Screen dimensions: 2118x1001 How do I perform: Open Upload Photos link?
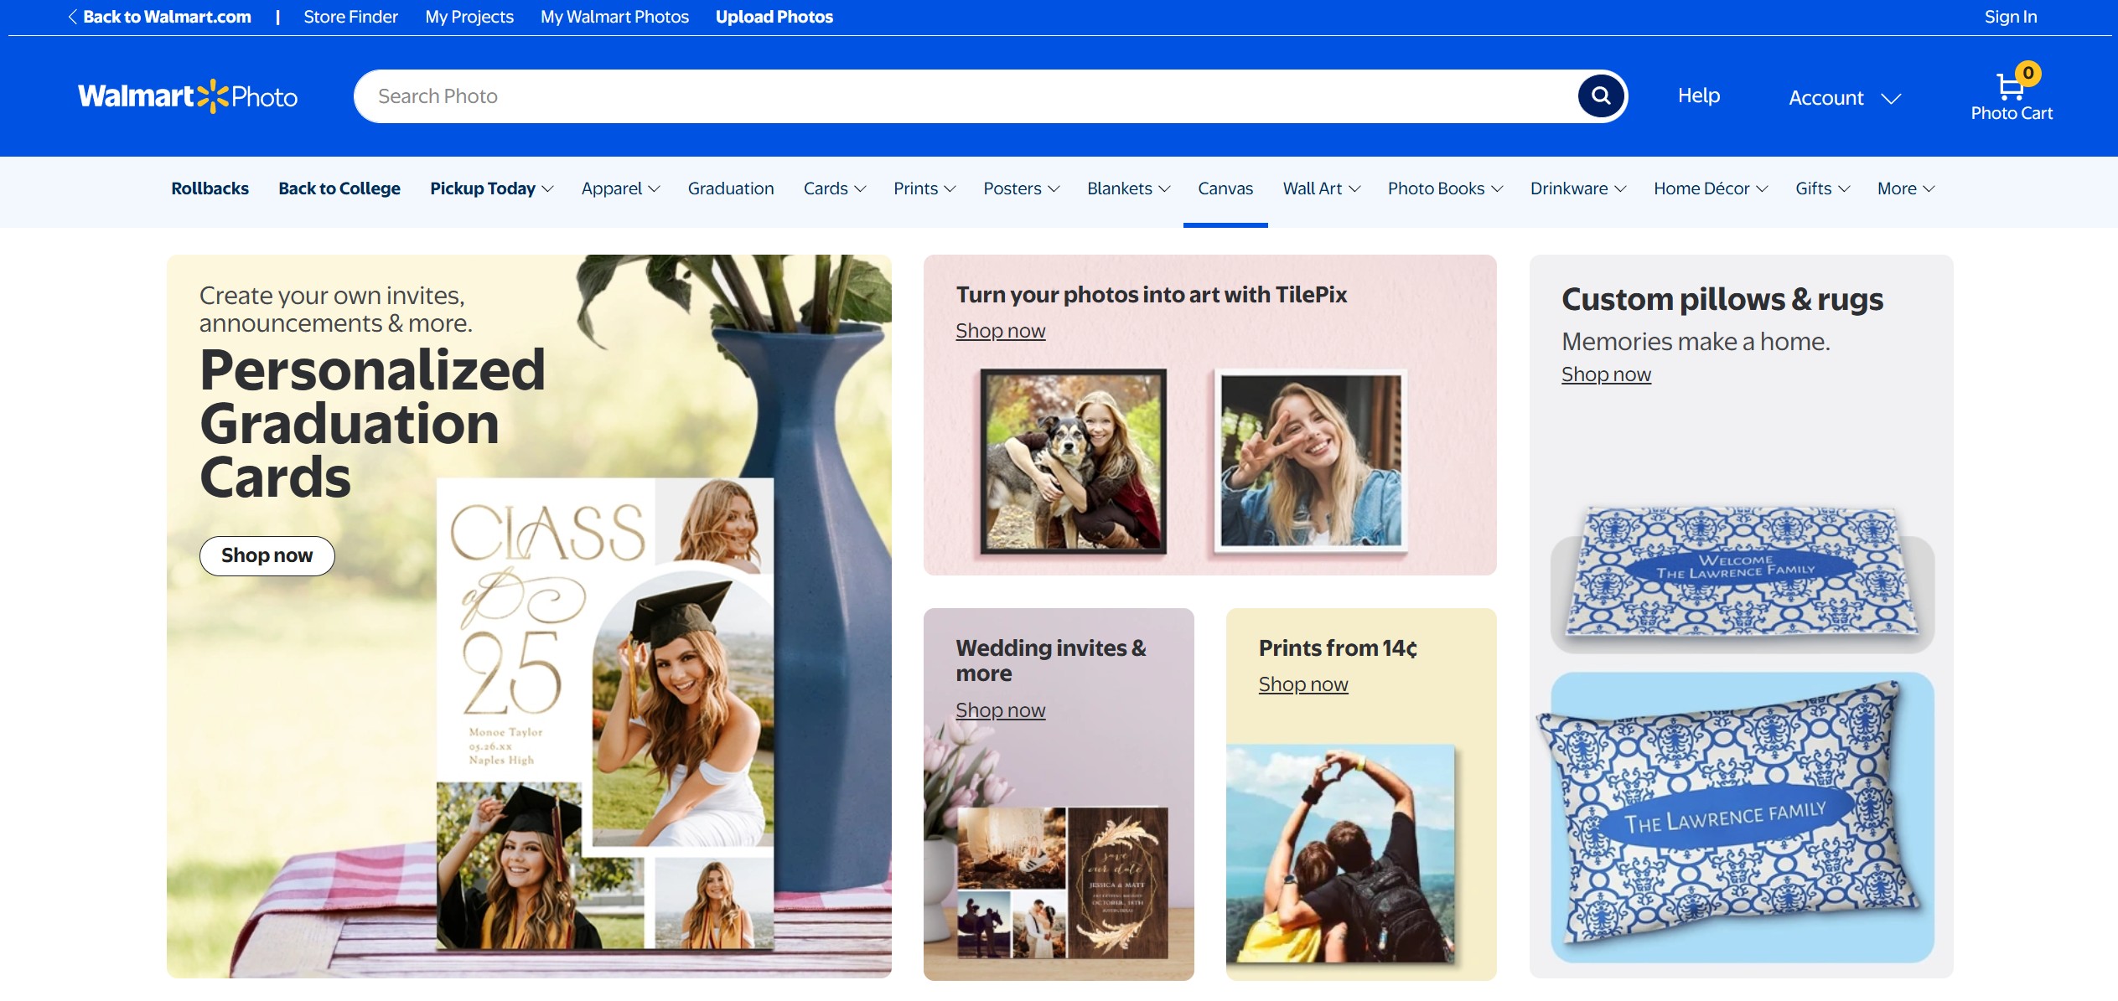coord(774,17)
